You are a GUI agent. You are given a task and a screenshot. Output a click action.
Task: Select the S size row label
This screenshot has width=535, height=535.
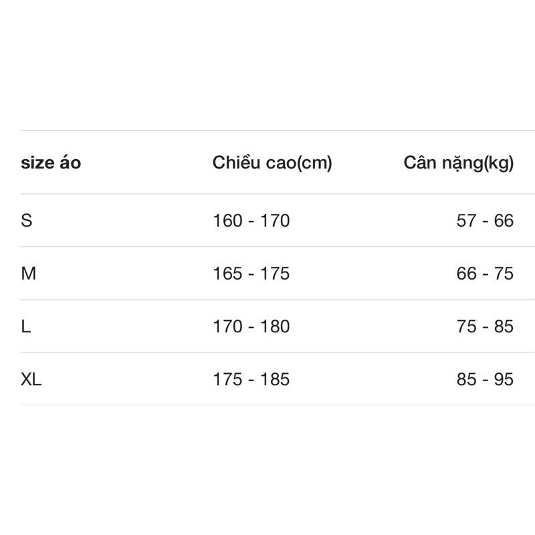point(27,220)
